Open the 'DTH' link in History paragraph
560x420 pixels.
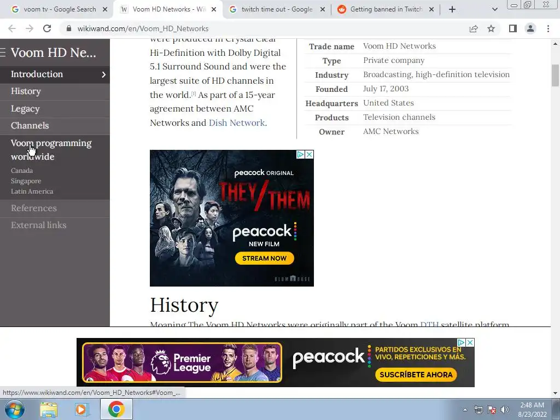click(x=429, y=324)
